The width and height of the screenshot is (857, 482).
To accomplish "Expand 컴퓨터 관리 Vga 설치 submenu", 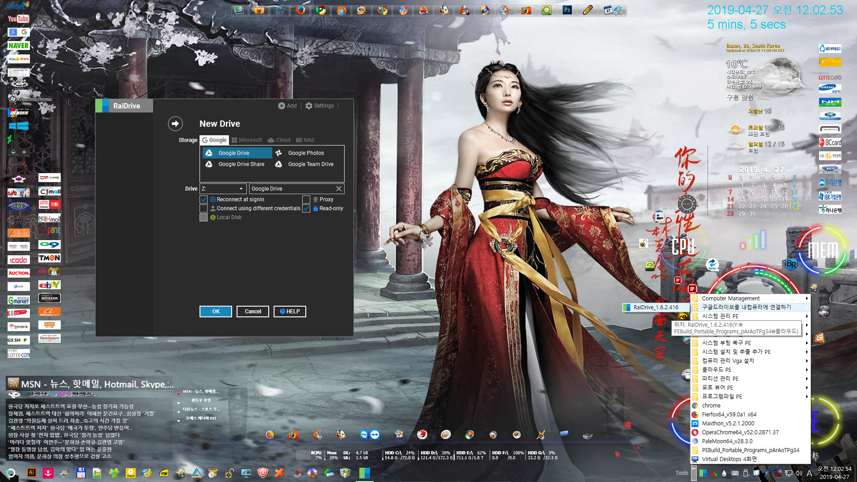I will pyautogui.click(x=750, y=361).
